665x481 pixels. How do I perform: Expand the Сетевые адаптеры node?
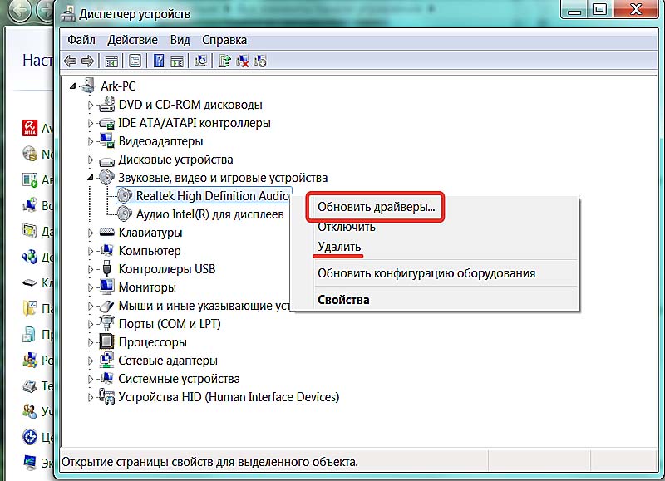point(91,361)
